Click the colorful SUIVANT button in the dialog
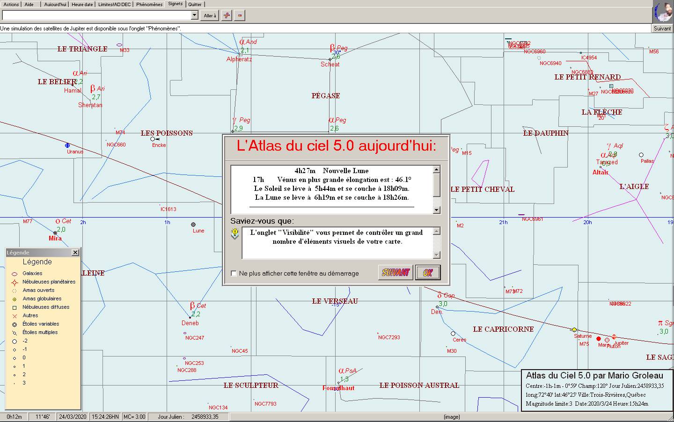This screenshot has height=422, width=674. pos(396,272)
